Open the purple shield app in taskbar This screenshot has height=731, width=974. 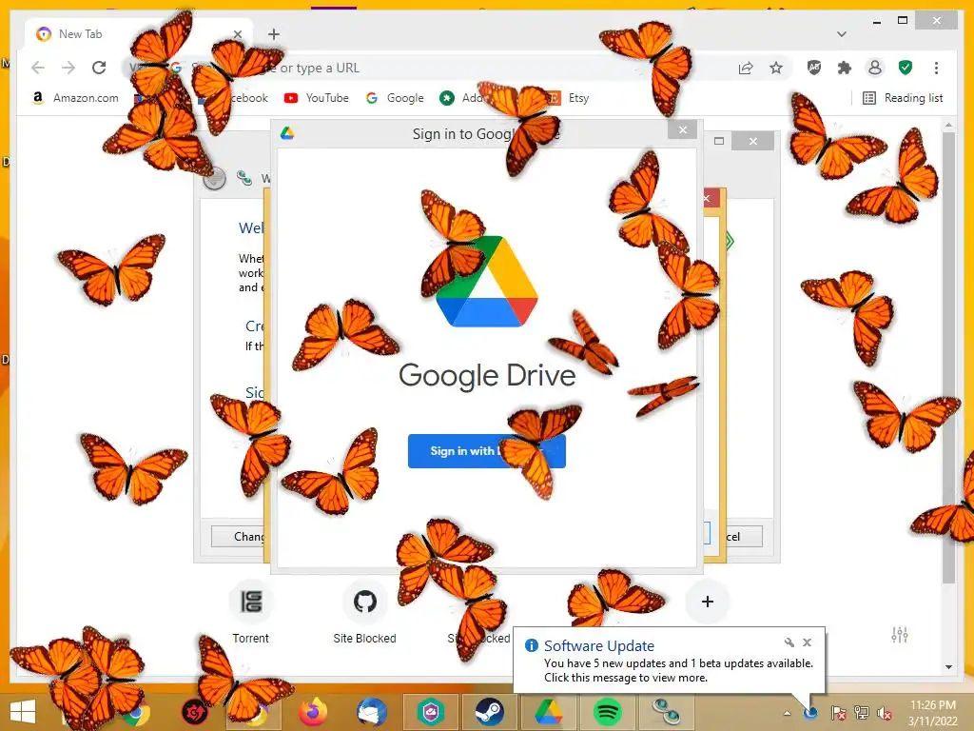[431, 712]
